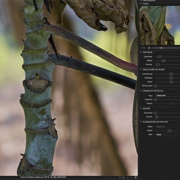The height and width of the screenshot is (180, 180).
Task: Click the color tag circle below the viewer
Action: (x=120, y=177)
